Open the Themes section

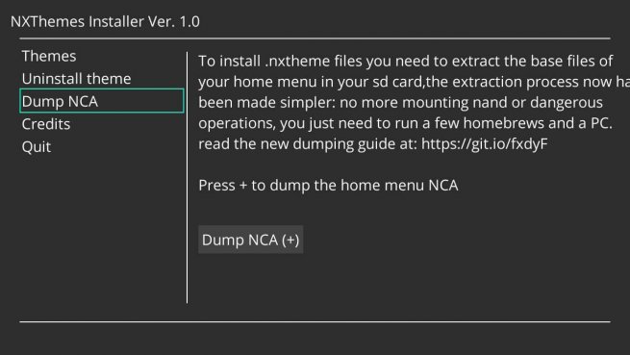[49, 56]
